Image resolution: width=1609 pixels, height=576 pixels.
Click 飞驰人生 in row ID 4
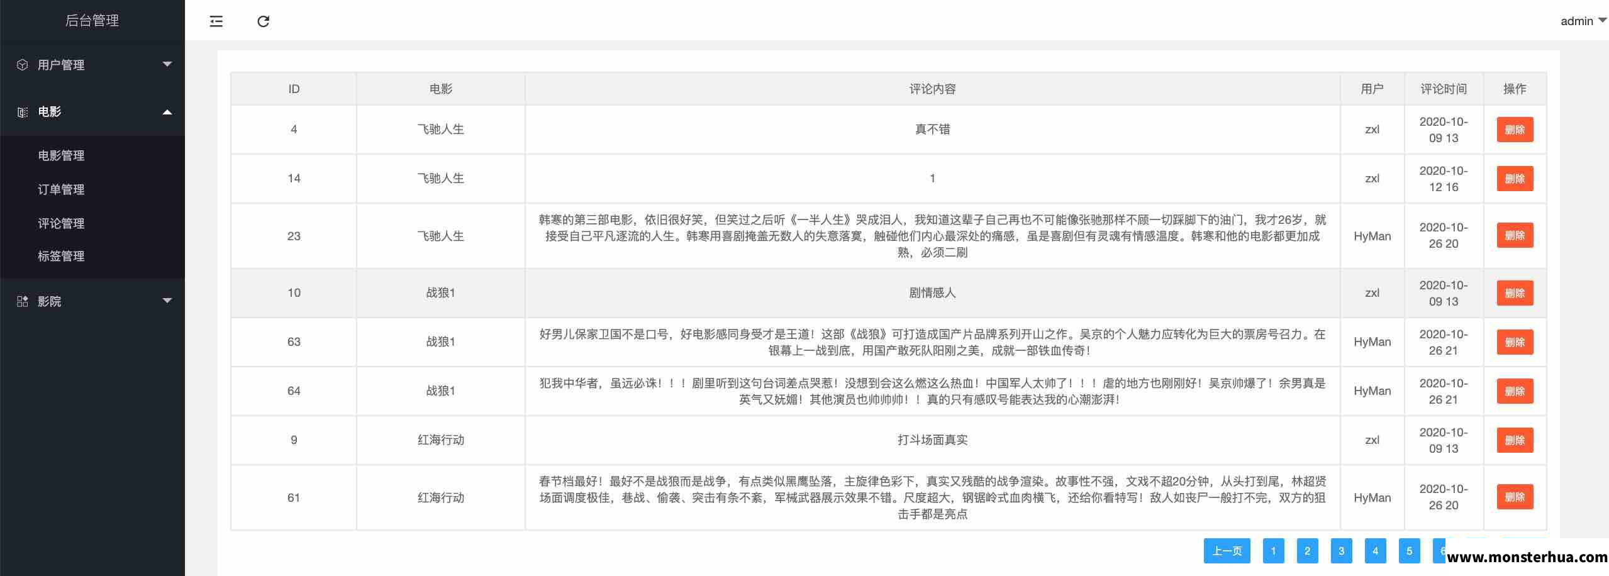440,130
